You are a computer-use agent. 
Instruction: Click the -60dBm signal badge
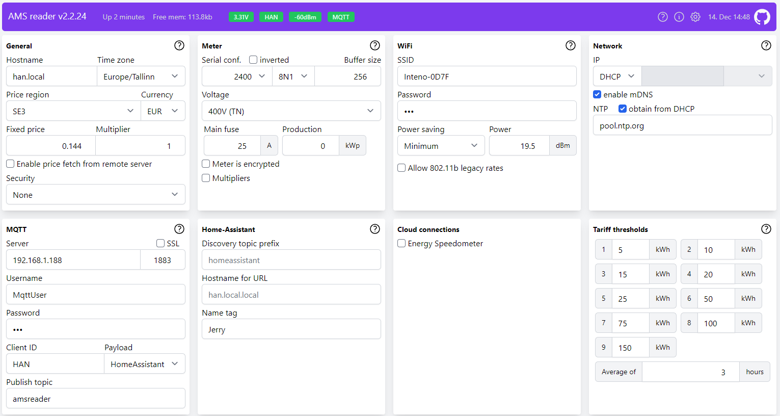tap(305, 17)
